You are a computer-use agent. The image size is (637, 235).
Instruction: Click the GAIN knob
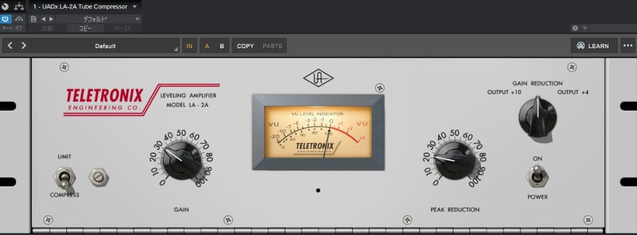[181, 161]
